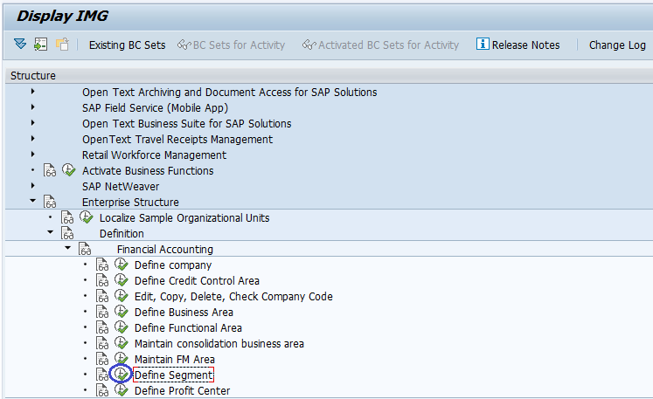Screen dimensions: 653x399
Task: Open Release Notes
Action: (x=518, y=45)
